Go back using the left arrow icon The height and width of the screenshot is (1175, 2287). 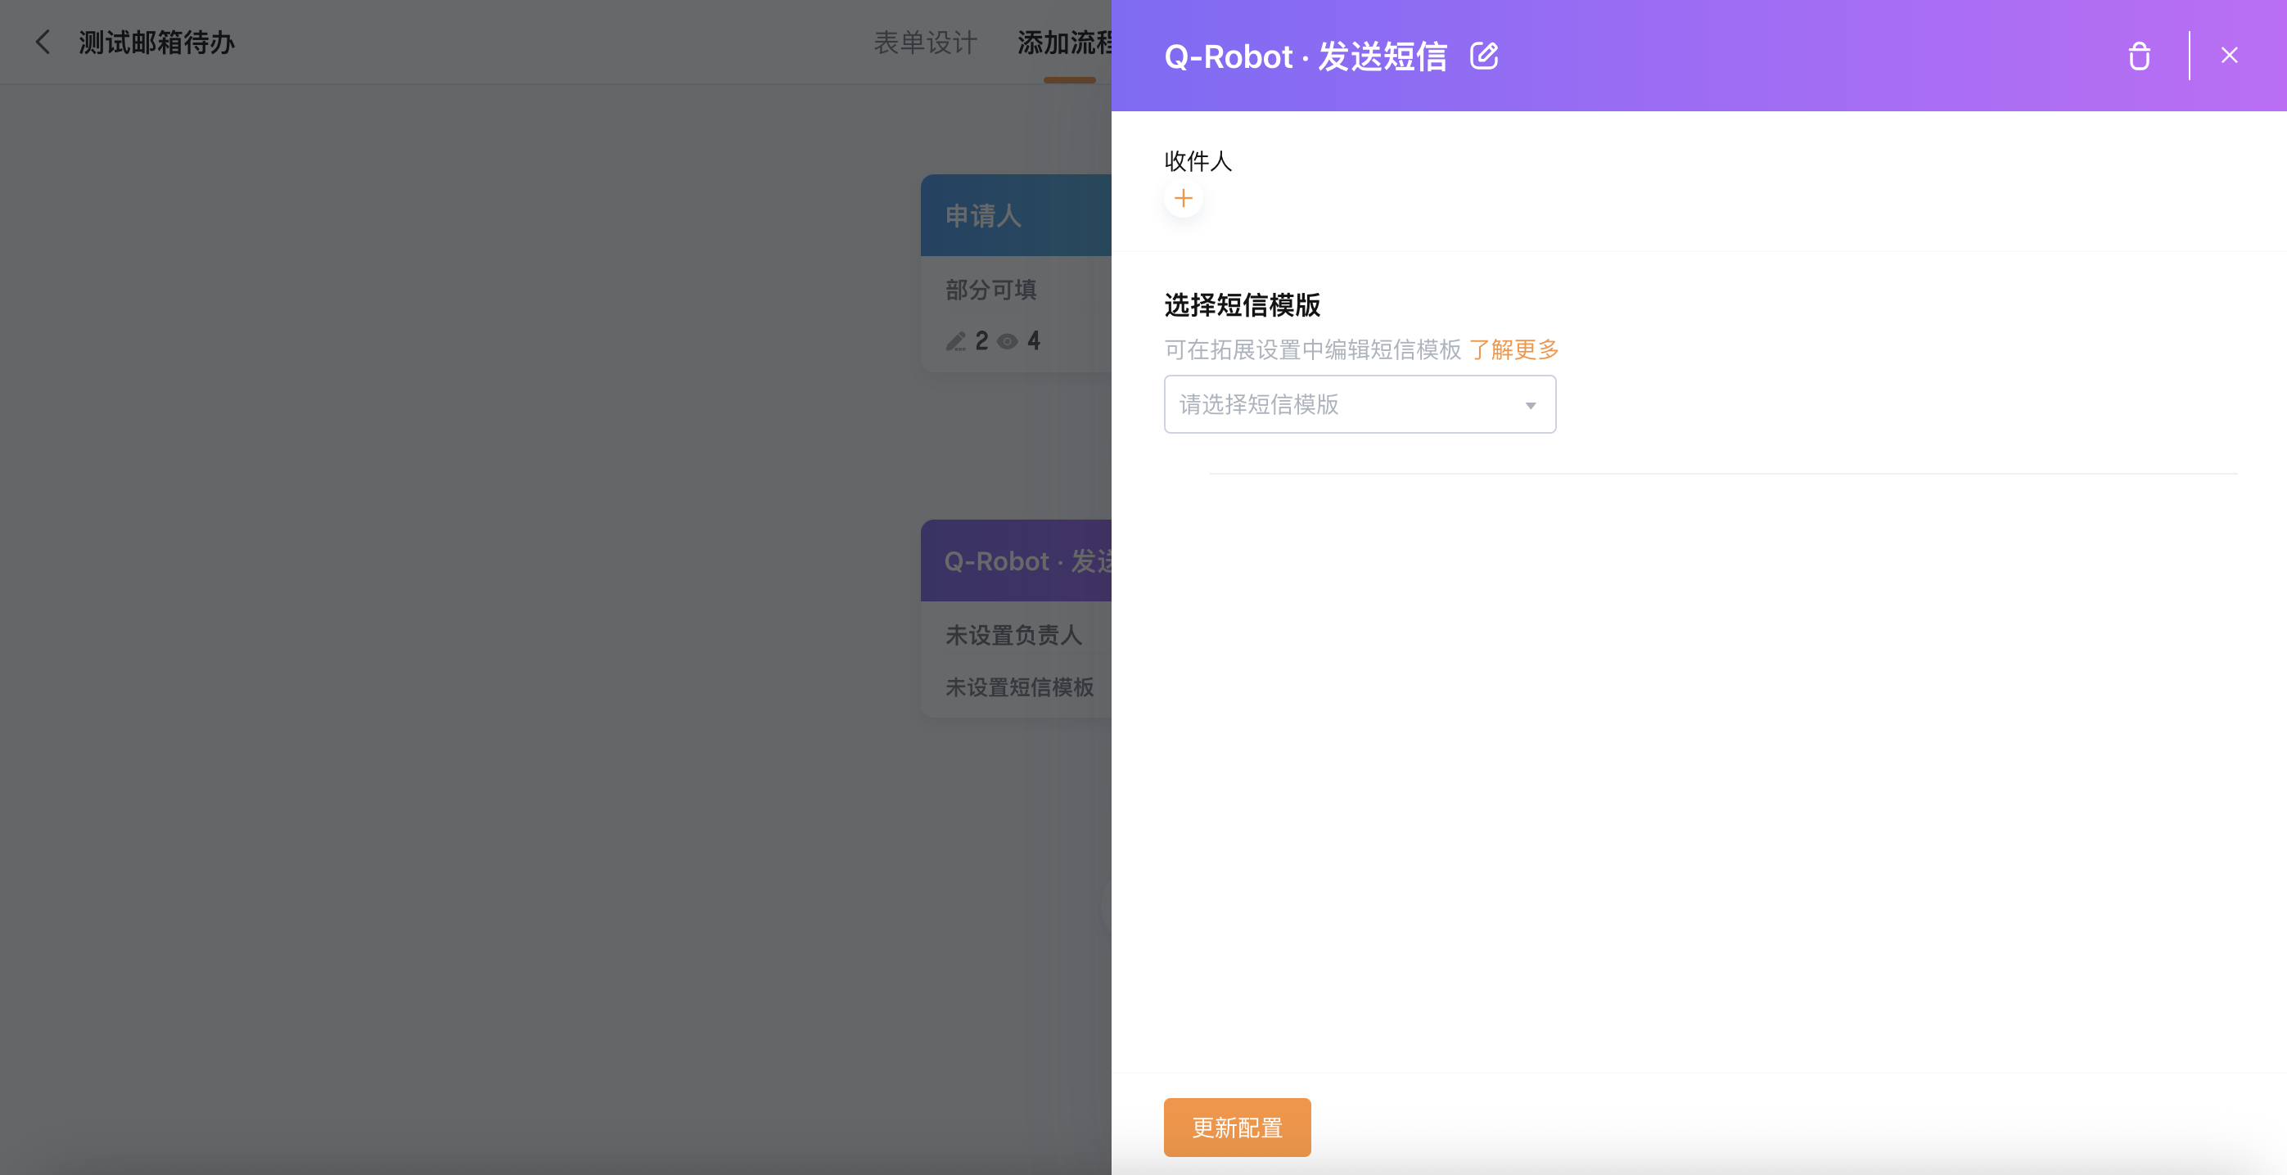pos(43,42)
